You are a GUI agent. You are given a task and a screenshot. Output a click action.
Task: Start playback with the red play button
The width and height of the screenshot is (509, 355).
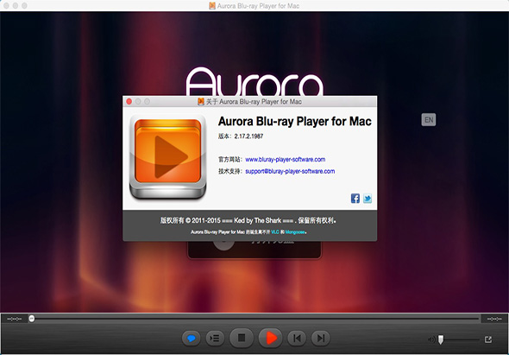pyautogui.click(x=270, y=338)
